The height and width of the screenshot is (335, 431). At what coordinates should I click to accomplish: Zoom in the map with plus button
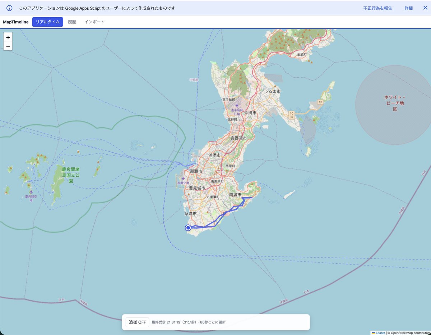pyautogui.click(x=8, y=37)
